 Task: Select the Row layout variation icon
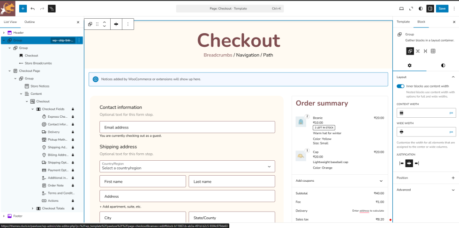[x=418, y=51]
